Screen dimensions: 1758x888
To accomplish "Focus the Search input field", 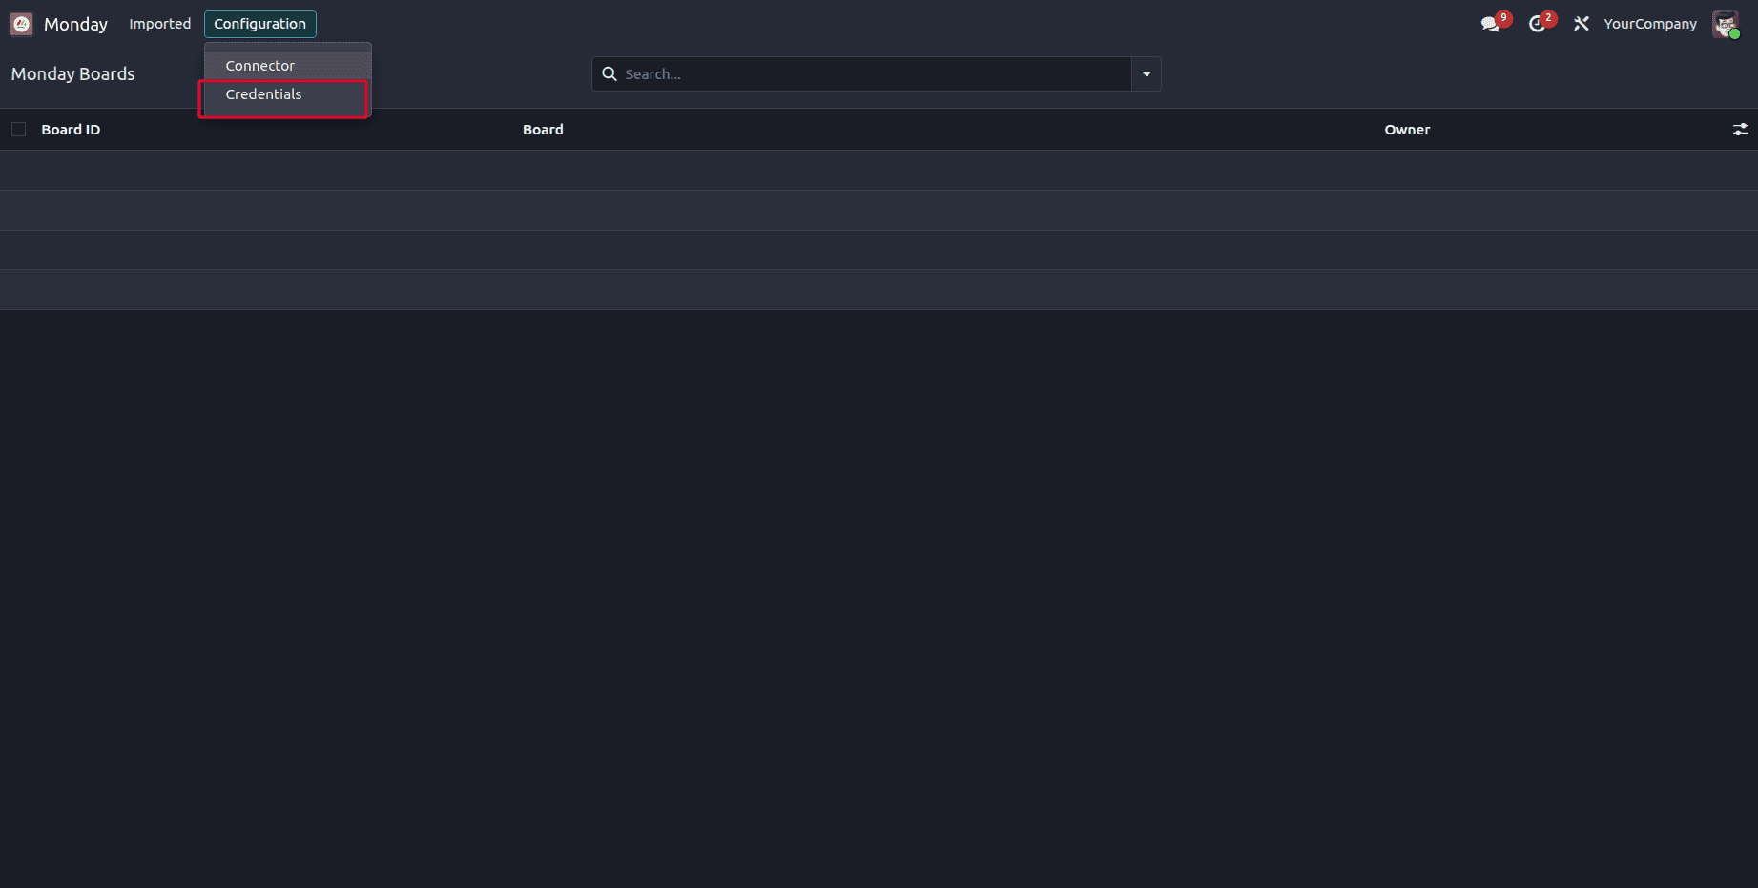I will click(874, 73).
